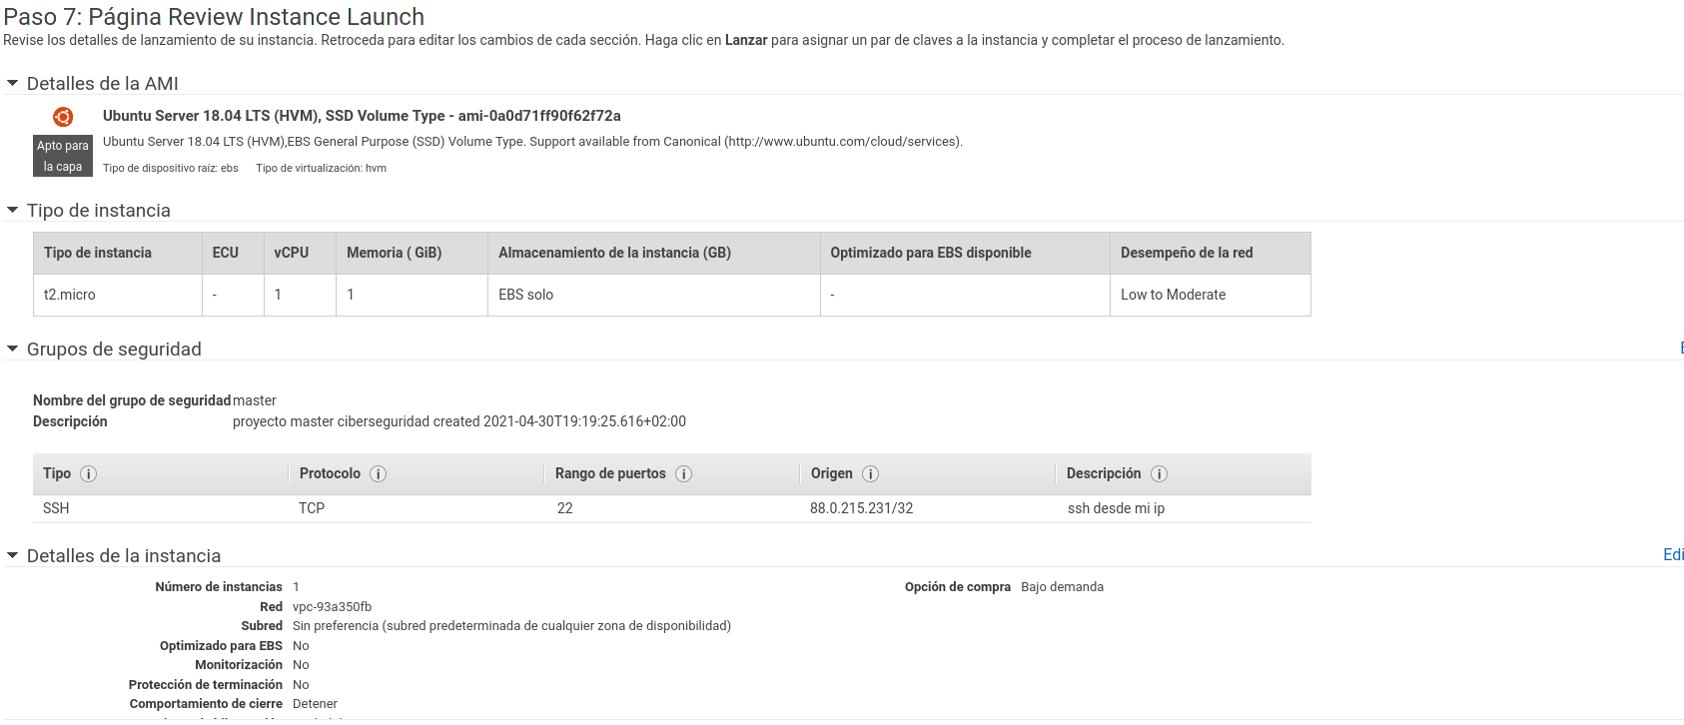Click the info icon beside Tipo
The width and height of the screenshot is (1684, 725).
(89, 474)
